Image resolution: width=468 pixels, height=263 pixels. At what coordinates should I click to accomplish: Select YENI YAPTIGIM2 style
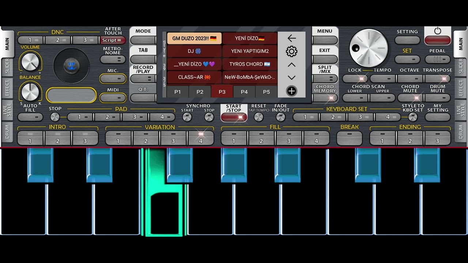[x=250, y=51]
